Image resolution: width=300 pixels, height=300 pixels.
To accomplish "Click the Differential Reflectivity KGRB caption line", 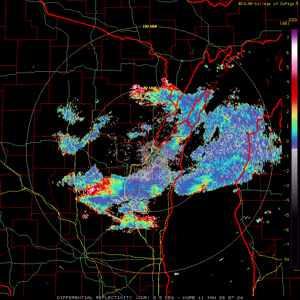I will tap(150, 298).
